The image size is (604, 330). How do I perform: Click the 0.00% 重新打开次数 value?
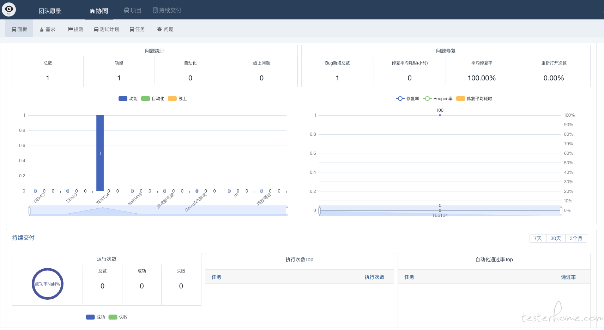click(554, 78)
